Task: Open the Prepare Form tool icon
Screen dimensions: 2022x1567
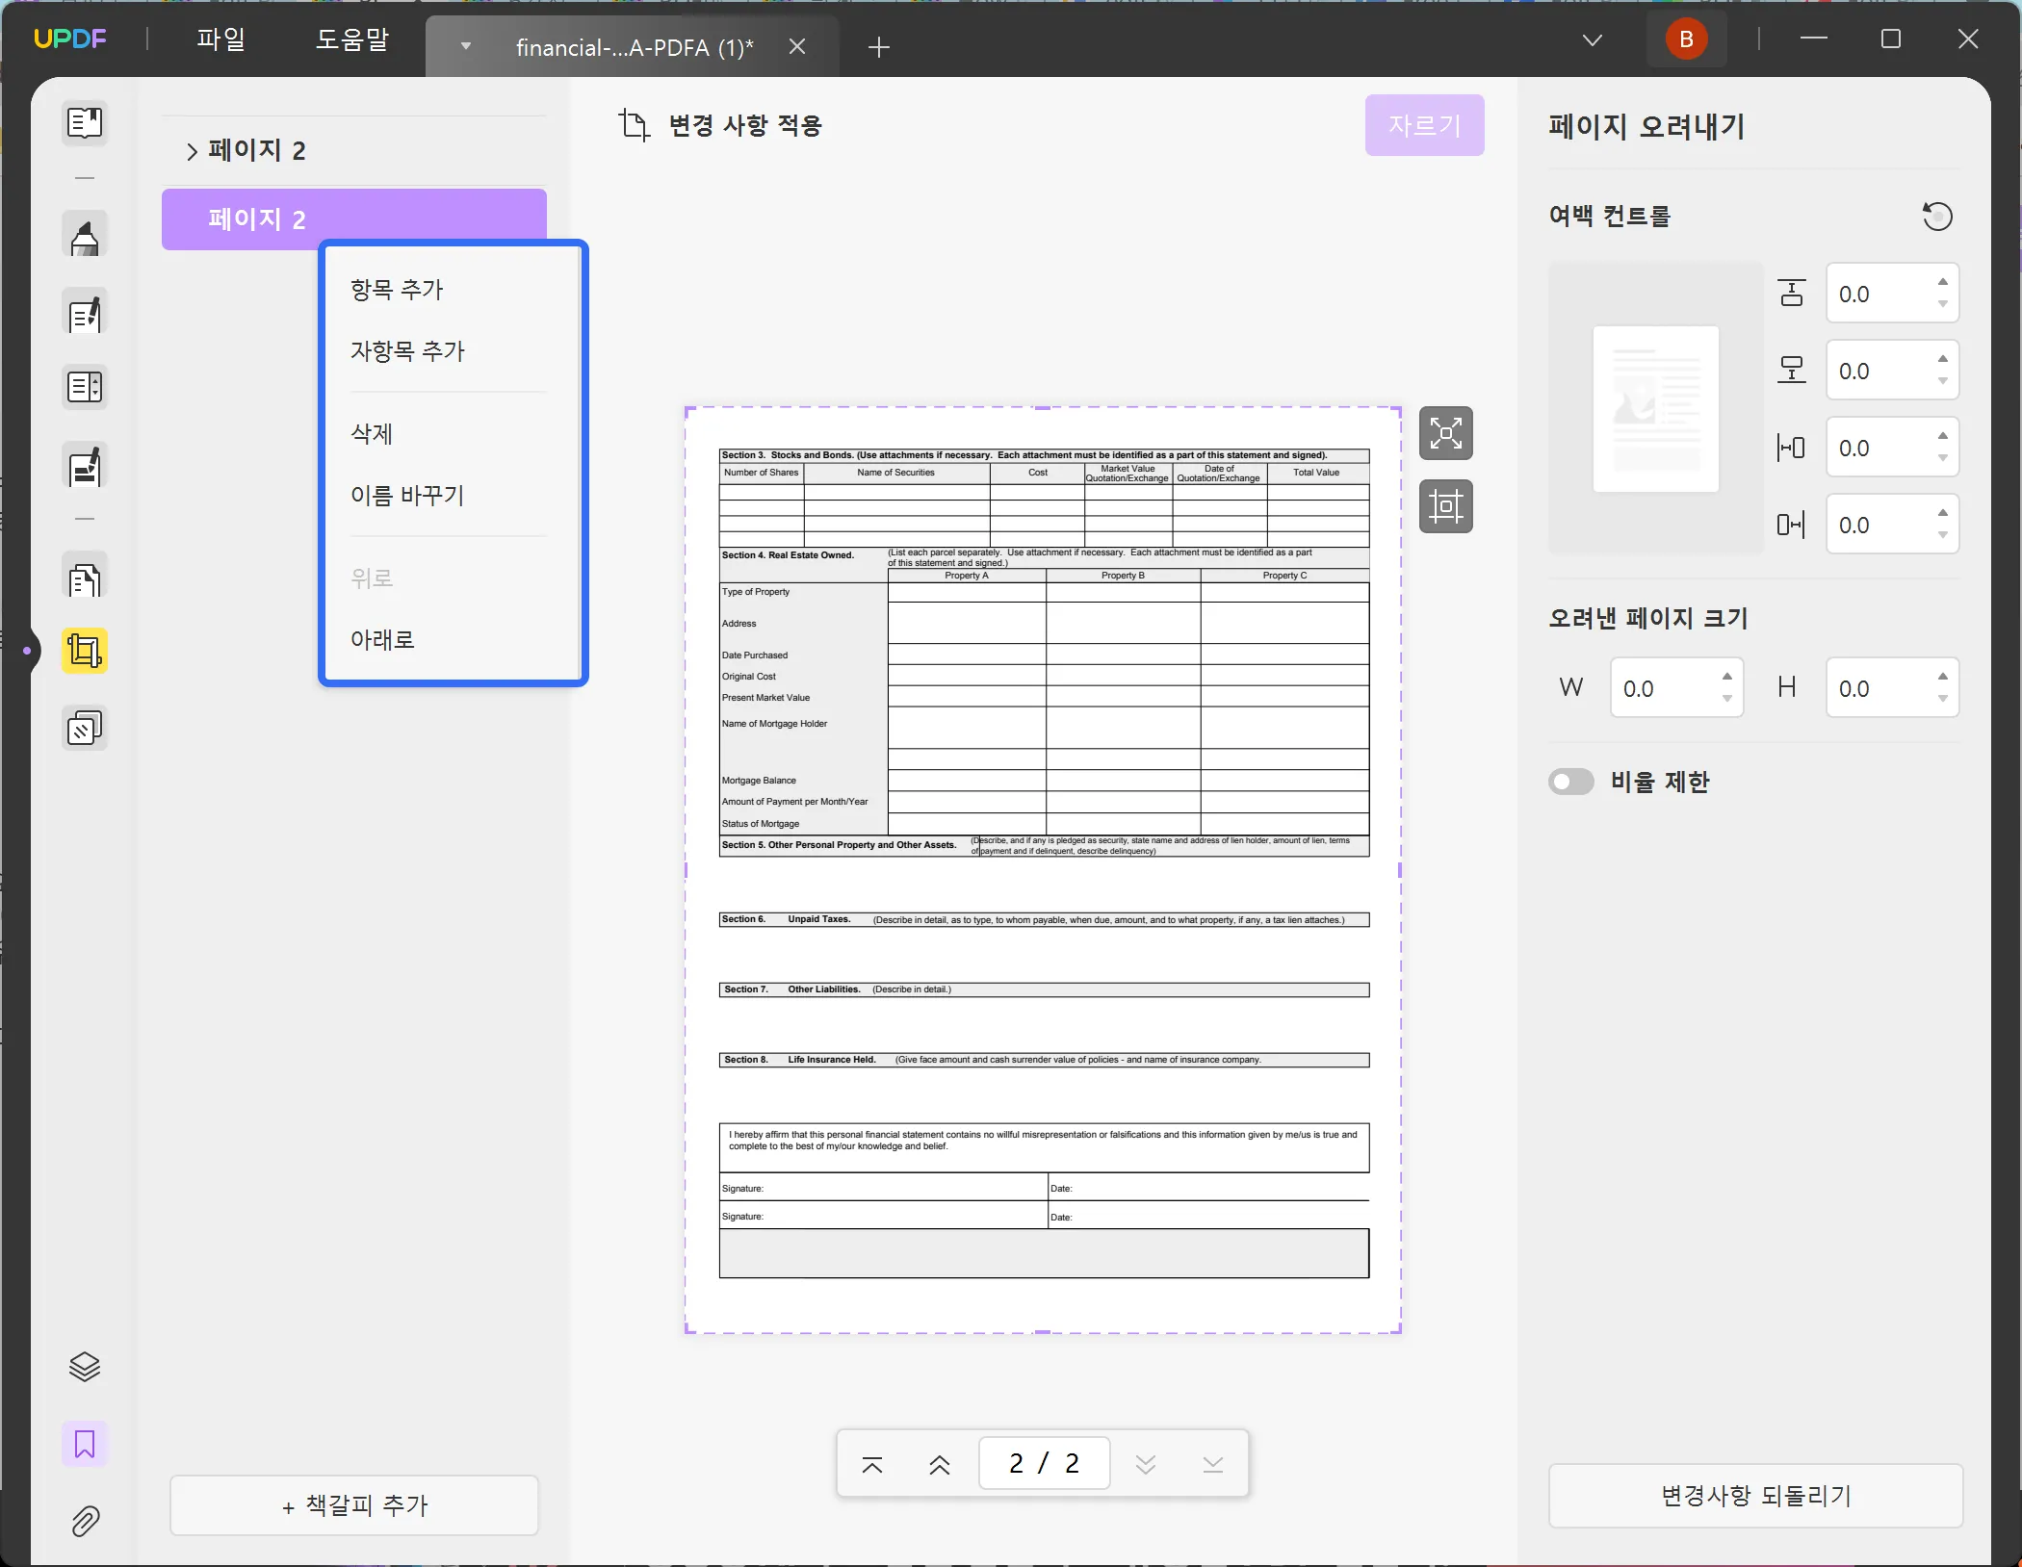Action: pyautogui.click(x=85, y=387)
